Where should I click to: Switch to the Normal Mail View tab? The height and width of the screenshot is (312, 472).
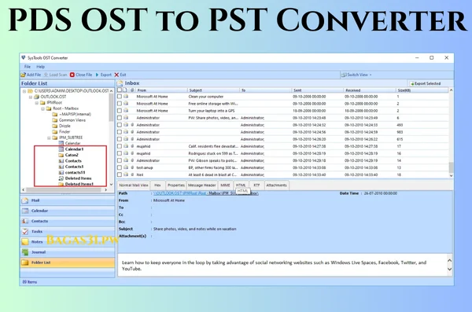click(134, 185)
